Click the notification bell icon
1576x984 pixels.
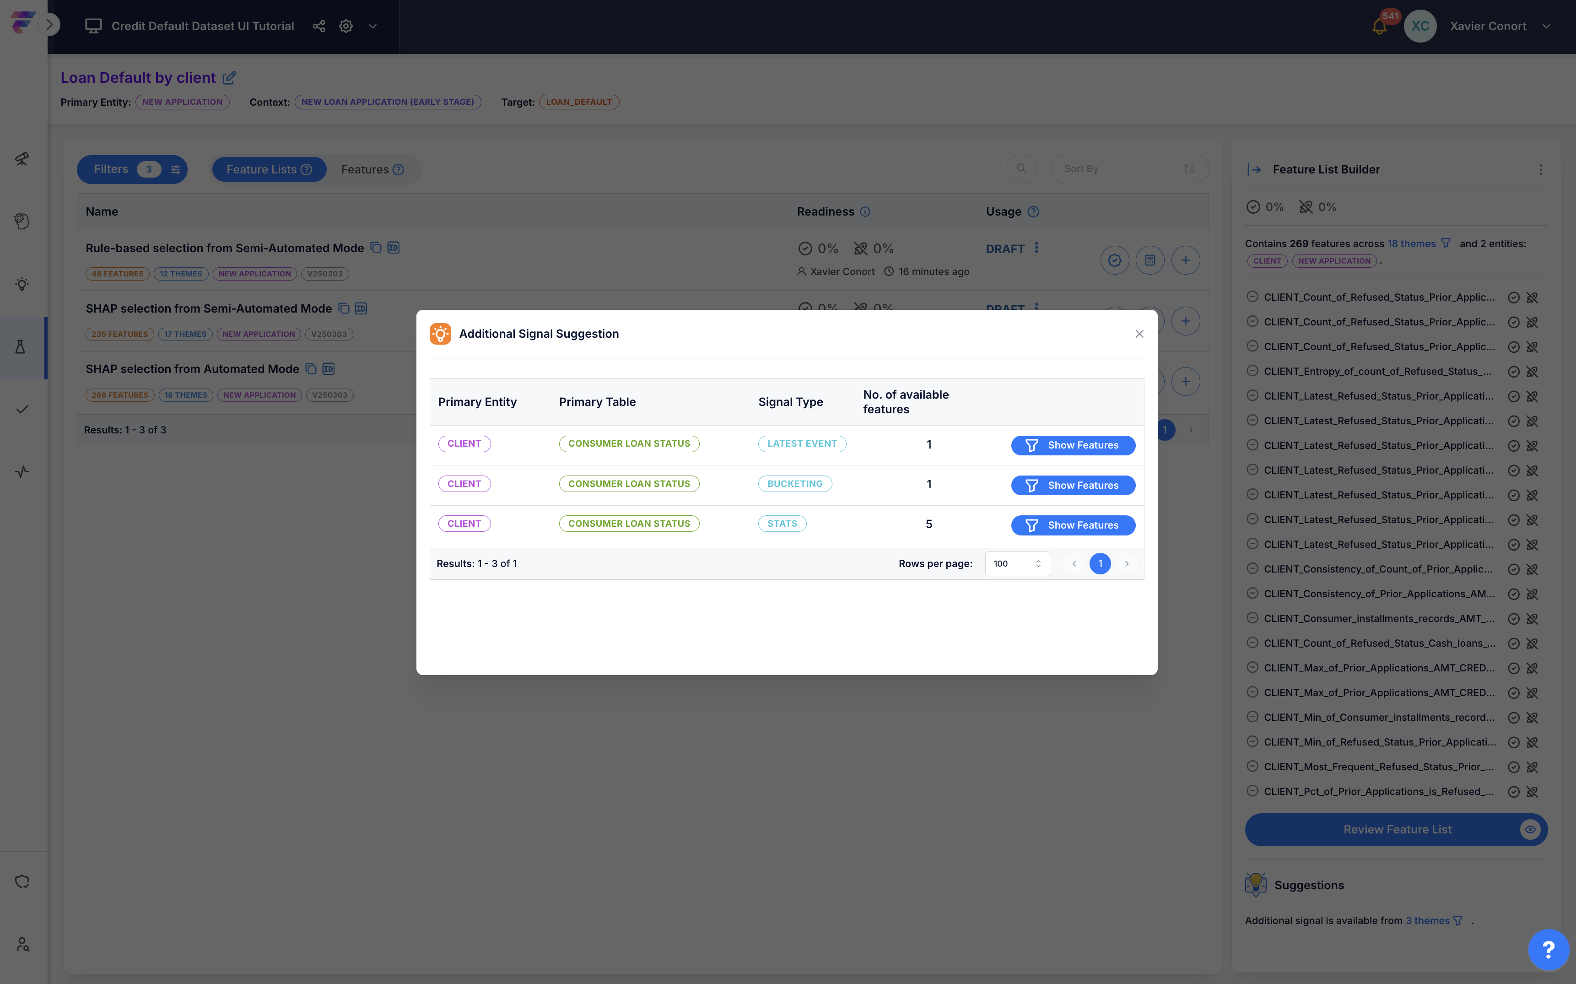(x=1378, y=27)
